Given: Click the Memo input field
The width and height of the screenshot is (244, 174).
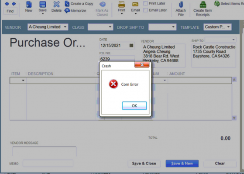Looking at the screenshot, I should pyautogui.click(x=48, y=164).
